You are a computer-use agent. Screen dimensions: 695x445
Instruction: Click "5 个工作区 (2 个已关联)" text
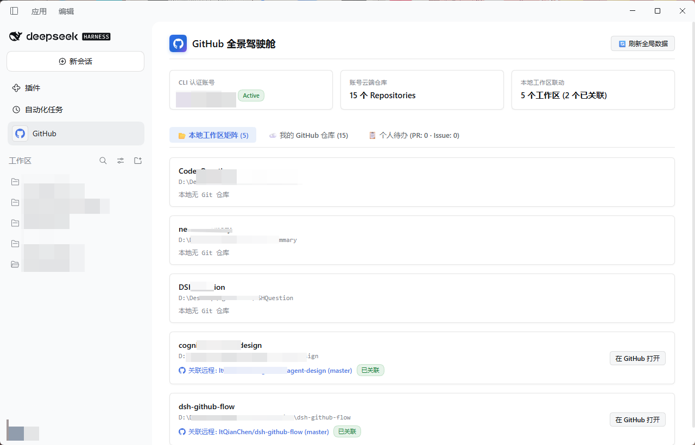(x=564, y=96)
